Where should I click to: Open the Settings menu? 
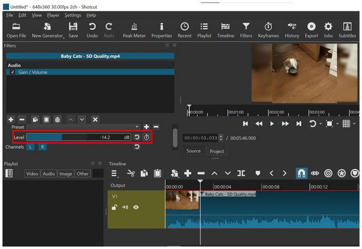[x=73, y=14]
